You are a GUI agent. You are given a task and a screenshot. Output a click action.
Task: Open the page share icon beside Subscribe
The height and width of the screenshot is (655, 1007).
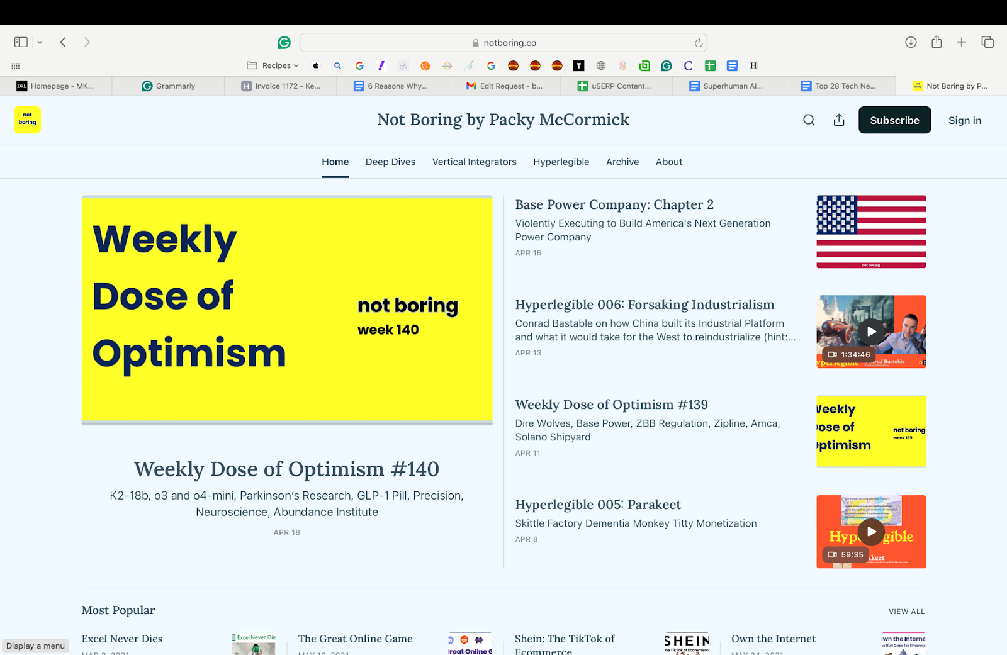tap(839, 120)
